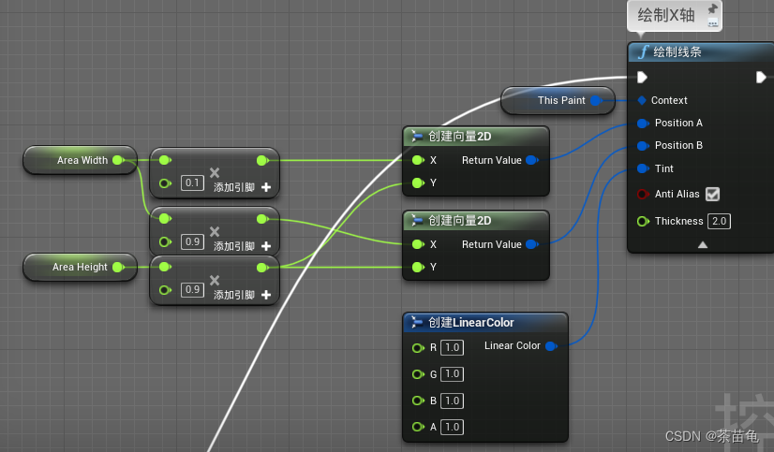The height and width of the screenshot is (452, 774).
Task: Click the Tint input pin
Action: (643, 168)
